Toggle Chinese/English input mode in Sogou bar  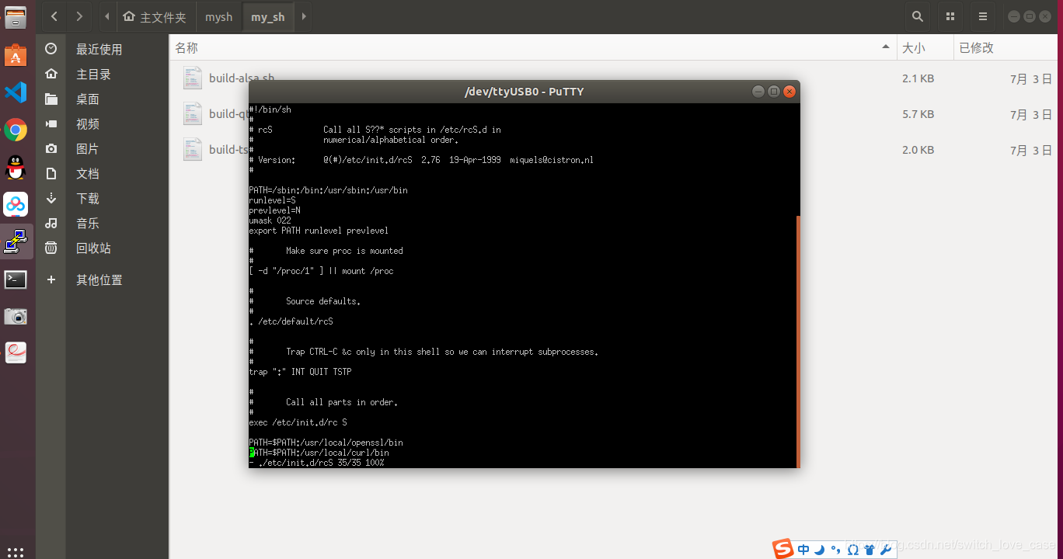click(x=803, y=550)
